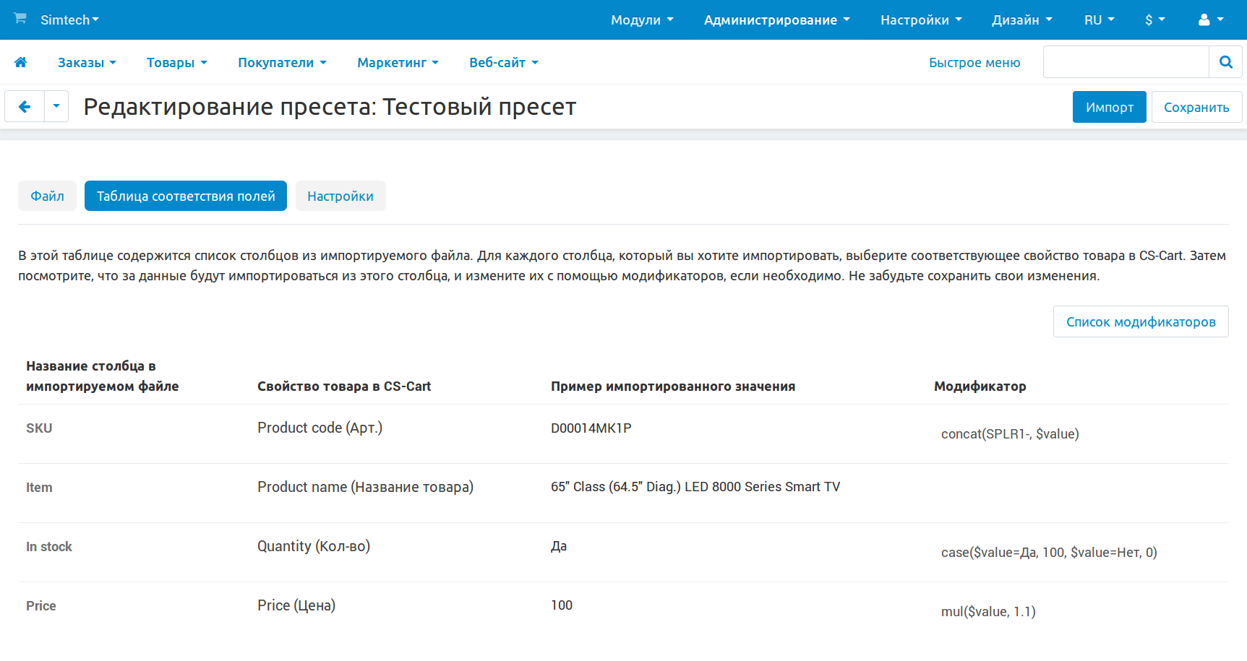1247x661 pixels.
Task: Open the Список модификаторов link
Action: click(x=1140, y=321)
